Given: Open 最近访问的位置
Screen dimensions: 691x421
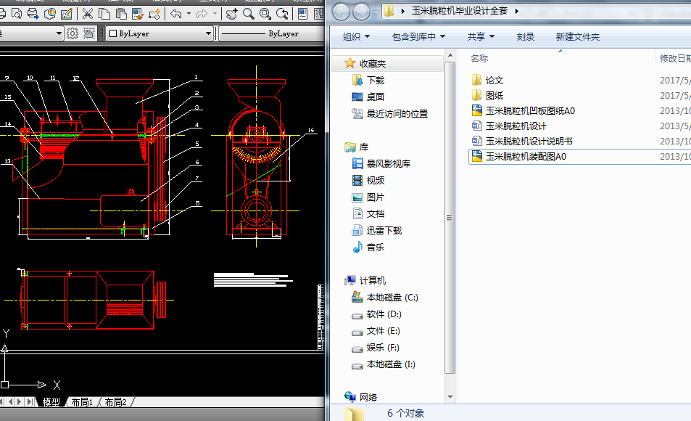Looking at the screenshot, I should [x=397, y=113].
